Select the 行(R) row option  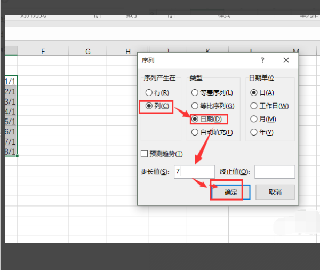157,93
